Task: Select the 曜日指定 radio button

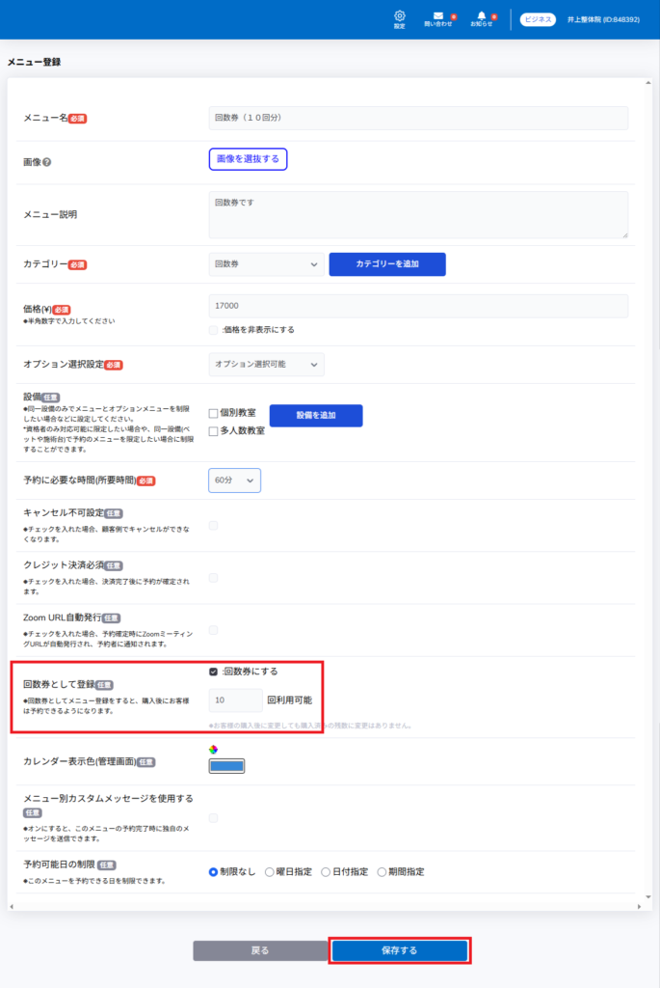Action: (x=270, y=872)
